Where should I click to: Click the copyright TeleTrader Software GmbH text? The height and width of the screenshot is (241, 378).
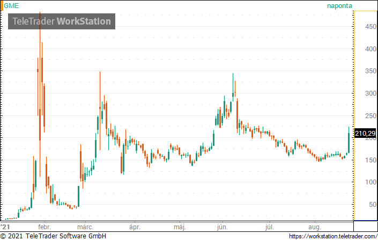(x=53, y=236)
